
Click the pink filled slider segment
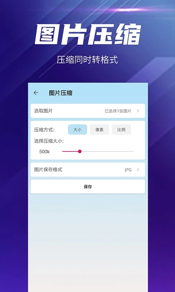(x=70, y=151)
